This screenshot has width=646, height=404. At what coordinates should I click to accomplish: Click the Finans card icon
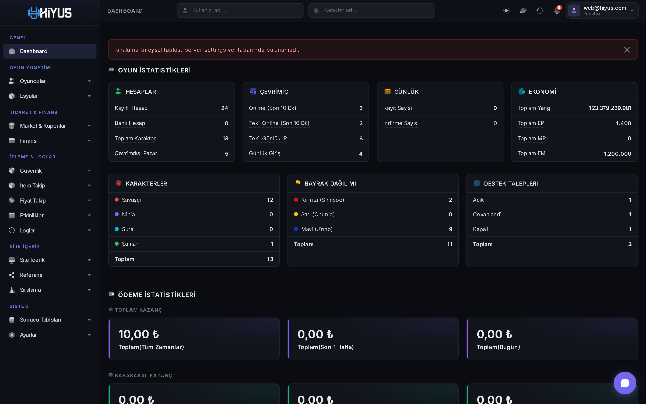click(12, 141)
